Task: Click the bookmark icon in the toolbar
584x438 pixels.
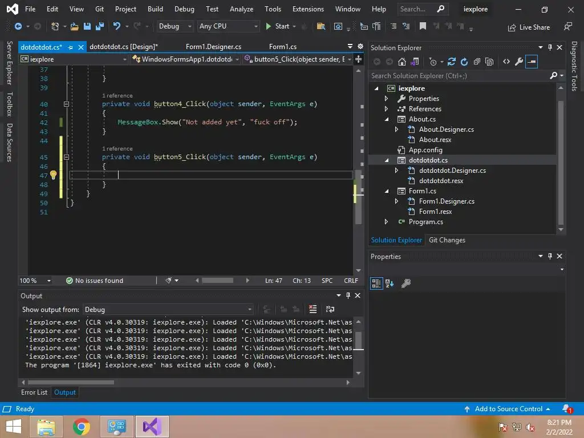Action: pyautogui.click(x=423, y=26)
